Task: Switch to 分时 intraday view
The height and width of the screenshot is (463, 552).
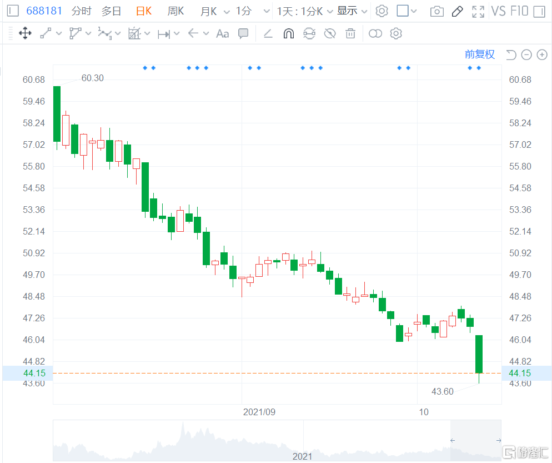Action: coord(81,11)
